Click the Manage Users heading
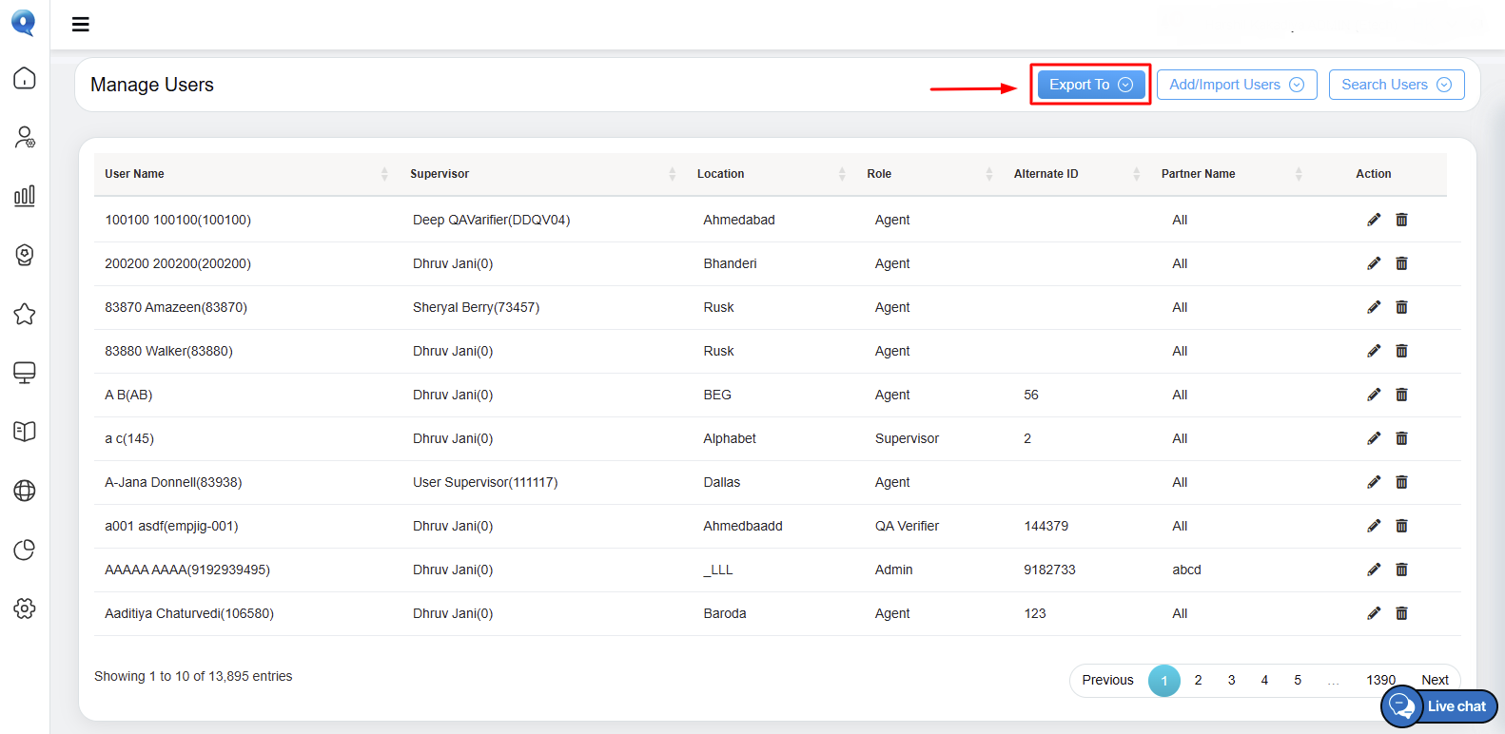The width and height of the screenshot is (1505, 734). point(152,85)
